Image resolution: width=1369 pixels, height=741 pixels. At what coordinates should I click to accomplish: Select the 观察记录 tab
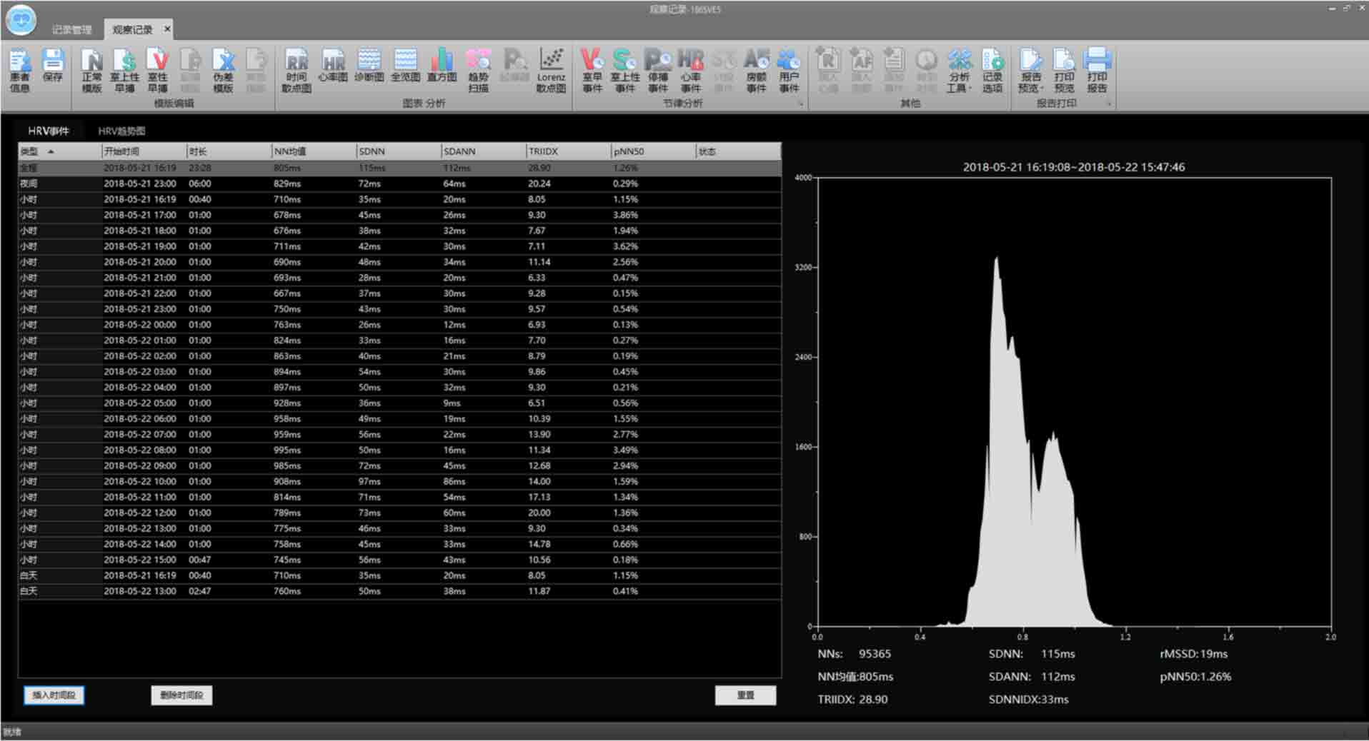click(132, 30)
